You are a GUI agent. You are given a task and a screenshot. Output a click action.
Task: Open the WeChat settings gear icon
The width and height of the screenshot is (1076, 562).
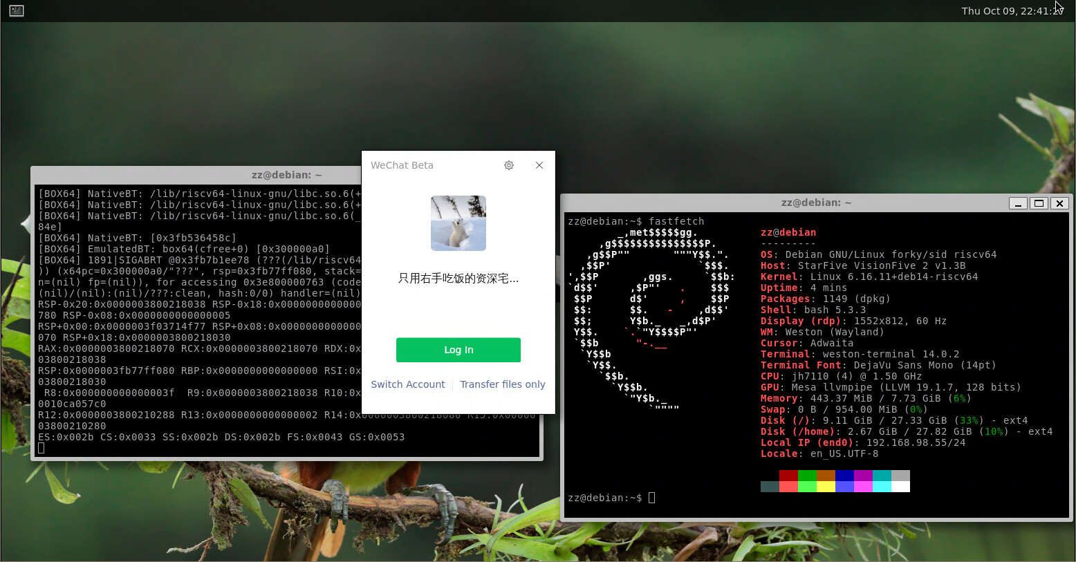pyautogui.click(x=509, y=165)
